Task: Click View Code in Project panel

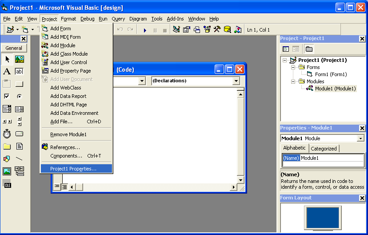Action: [x=286, y=49]
